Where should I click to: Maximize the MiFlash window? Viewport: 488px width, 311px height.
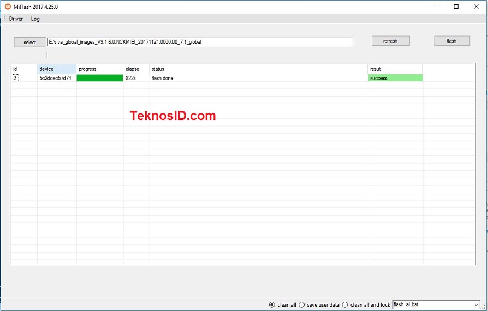(456, 7)
